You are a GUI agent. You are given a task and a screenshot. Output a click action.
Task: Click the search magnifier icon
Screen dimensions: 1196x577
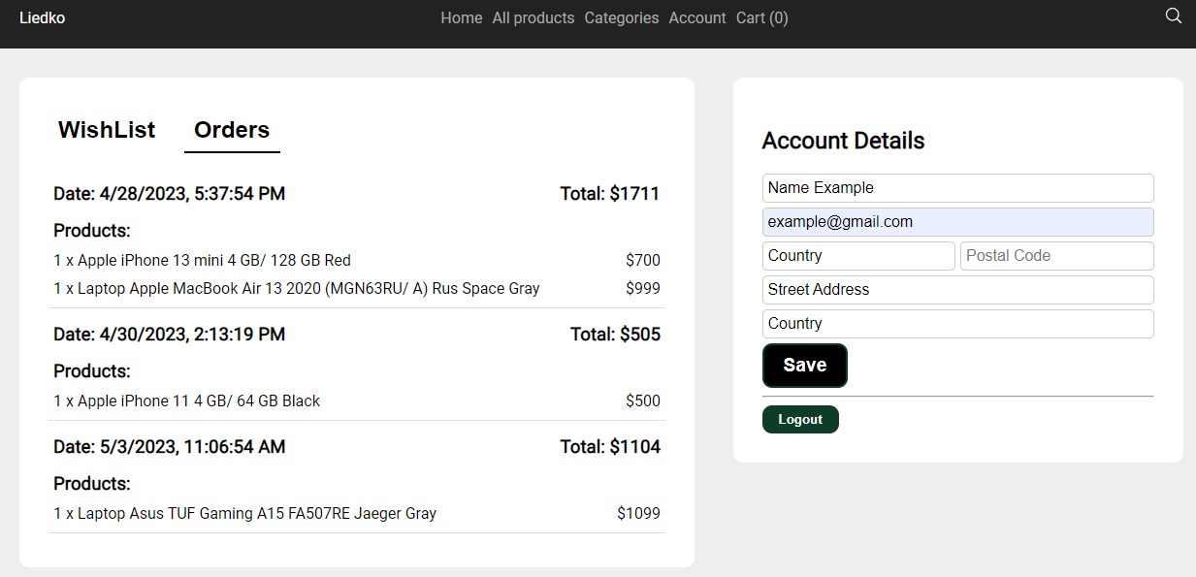tap(1173, 16)
